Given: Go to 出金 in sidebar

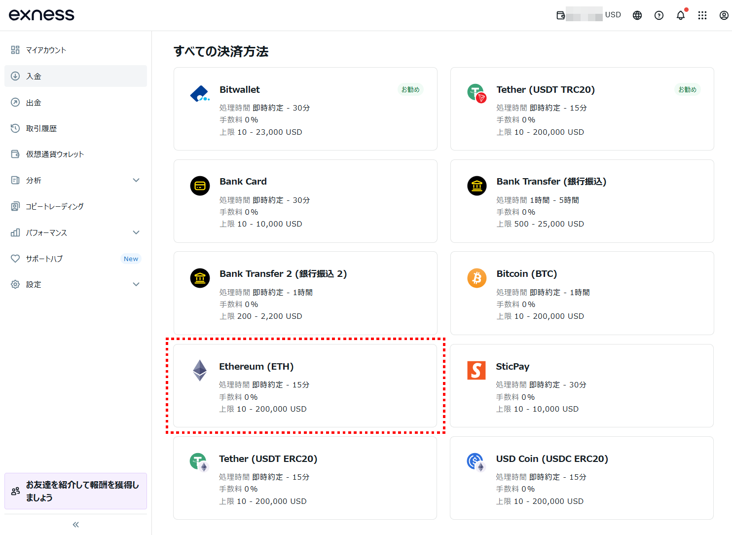Looking at the screenshot, I should click(75, 102).
